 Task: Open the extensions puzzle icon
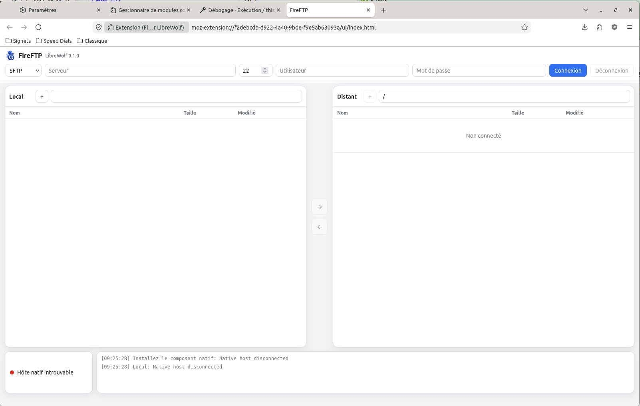[599, 27]
